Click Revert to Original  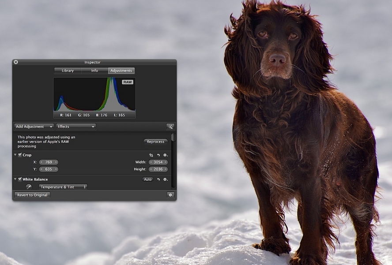click(32, 195)
